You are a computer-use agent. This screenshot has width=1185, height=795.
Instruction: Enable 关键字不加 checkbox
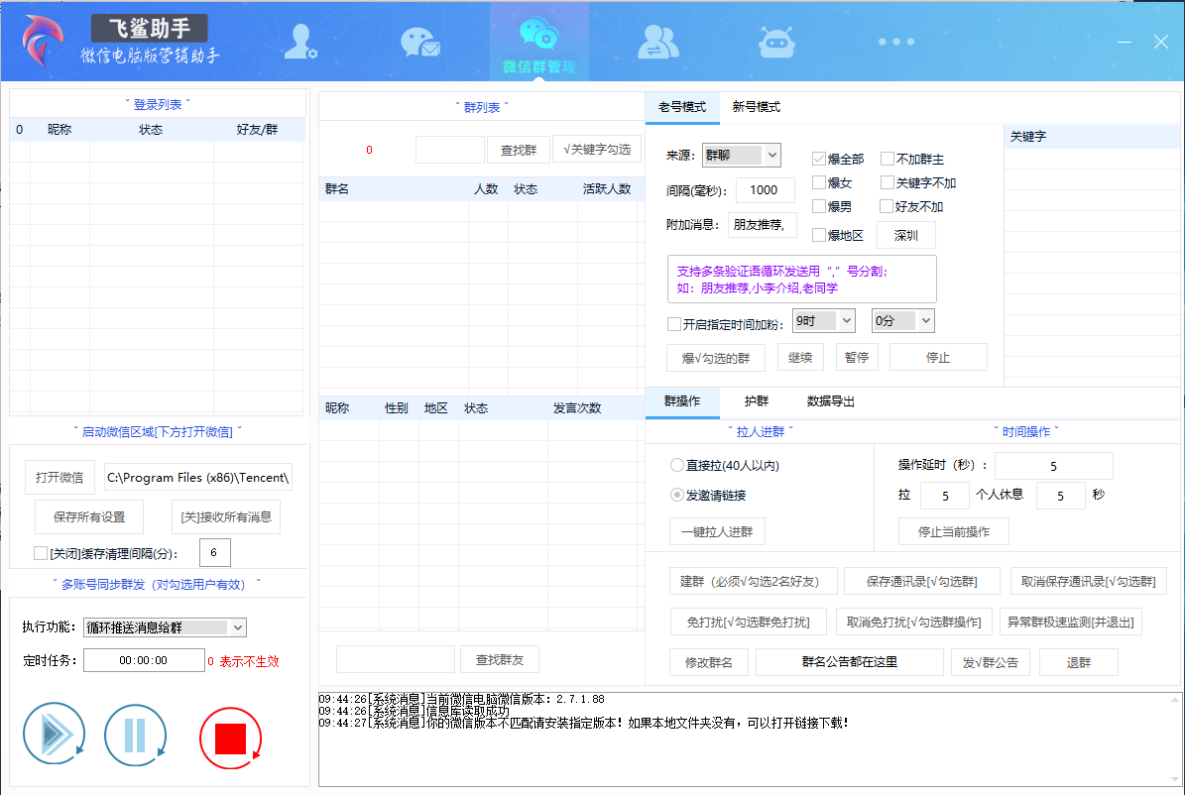pyautogui.click(x=888, y=182)
